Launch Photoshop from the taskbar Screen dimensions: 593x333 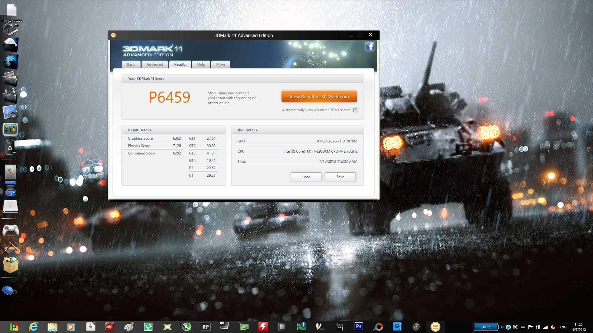pos(359,327)
